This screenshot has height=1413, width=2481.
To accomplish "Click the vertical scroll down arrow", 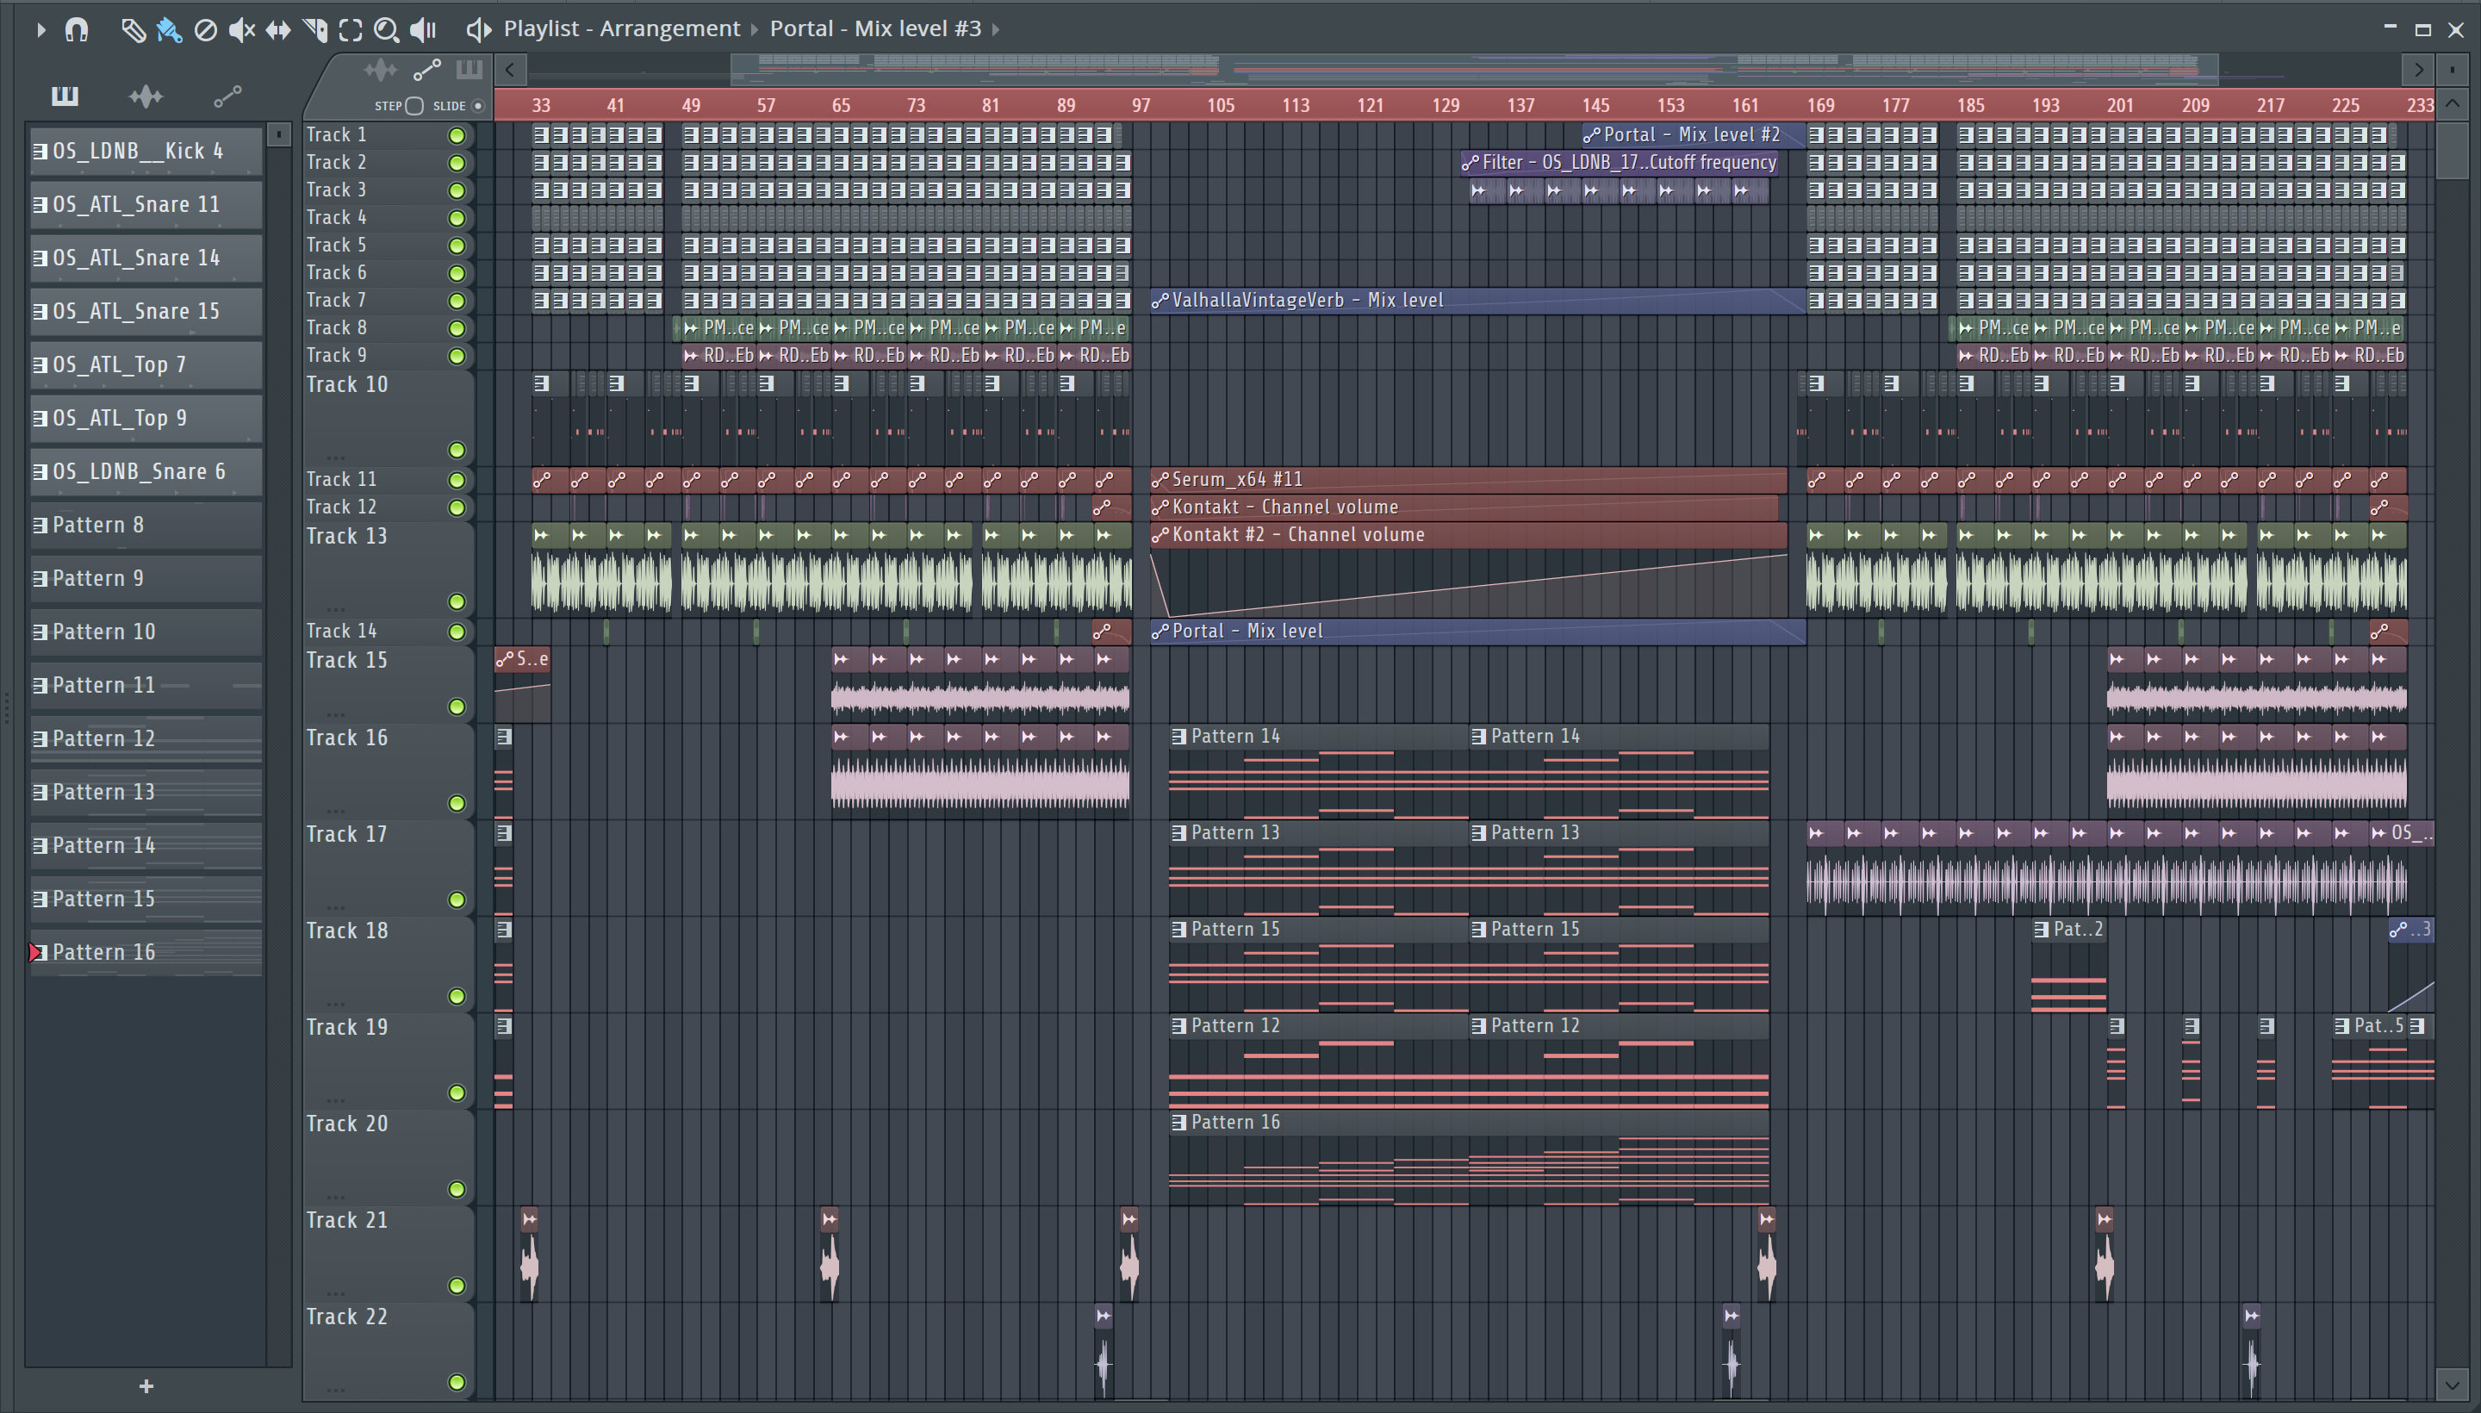I will (2452, 1384).
